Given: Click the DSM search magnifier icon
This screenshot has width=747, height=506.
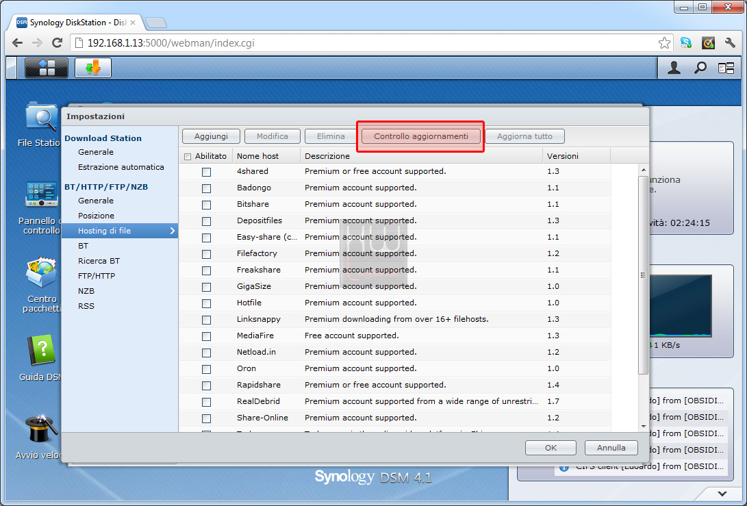Looking at the screenshot, I should click(700, 68).
